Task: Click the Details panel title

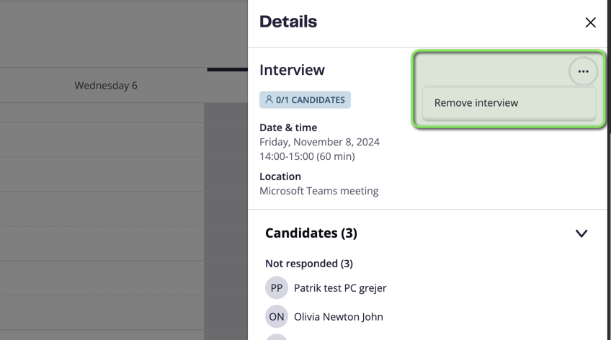Action: (288, 22)
